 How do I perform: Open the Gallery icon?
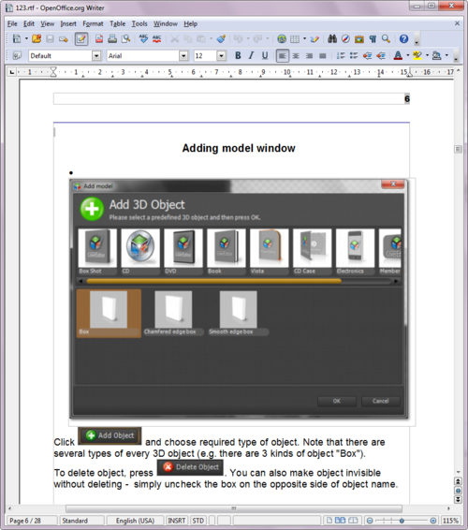pyautogui.click(x=358, y=39)
